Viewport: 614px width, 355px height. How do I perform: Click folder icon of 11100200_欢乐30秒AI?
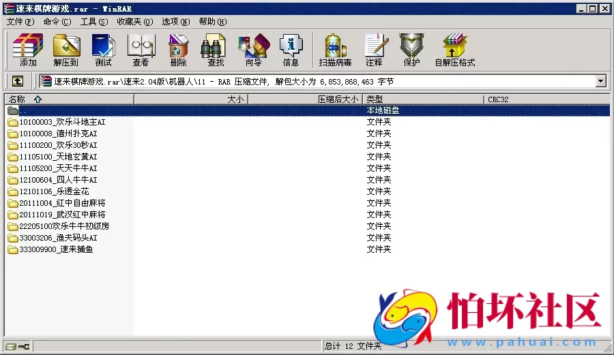click(13, 145)
